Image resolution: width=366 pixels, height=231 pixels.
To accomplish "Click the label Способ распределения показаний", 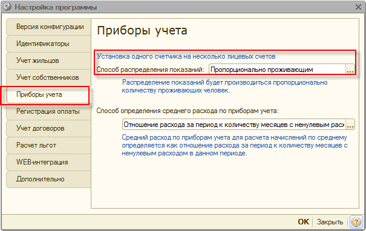I will 150,70.
